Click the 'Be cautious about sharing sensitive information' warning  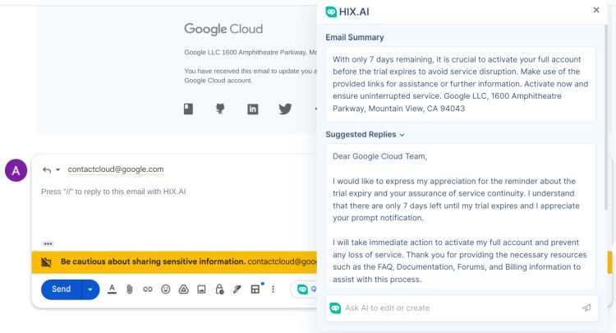pyautogui.click(x=153, y=261)
